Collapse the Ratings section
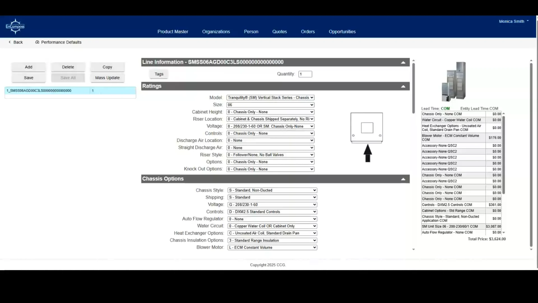538x303 pixels. [403, 86]
